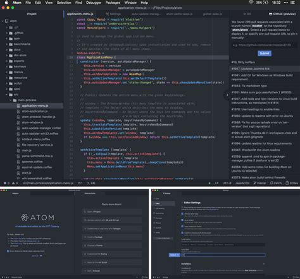Click the blue Submit button
This screenshot has width=300, height=279.
click(265, 53)
